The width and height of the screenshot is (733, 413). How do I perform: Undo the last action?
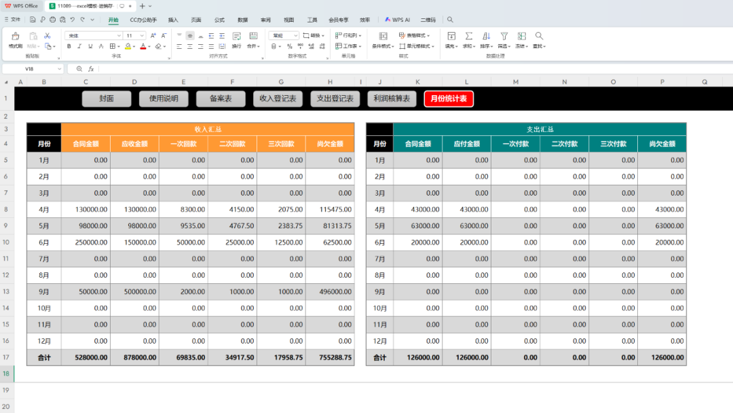pos(73,20)
